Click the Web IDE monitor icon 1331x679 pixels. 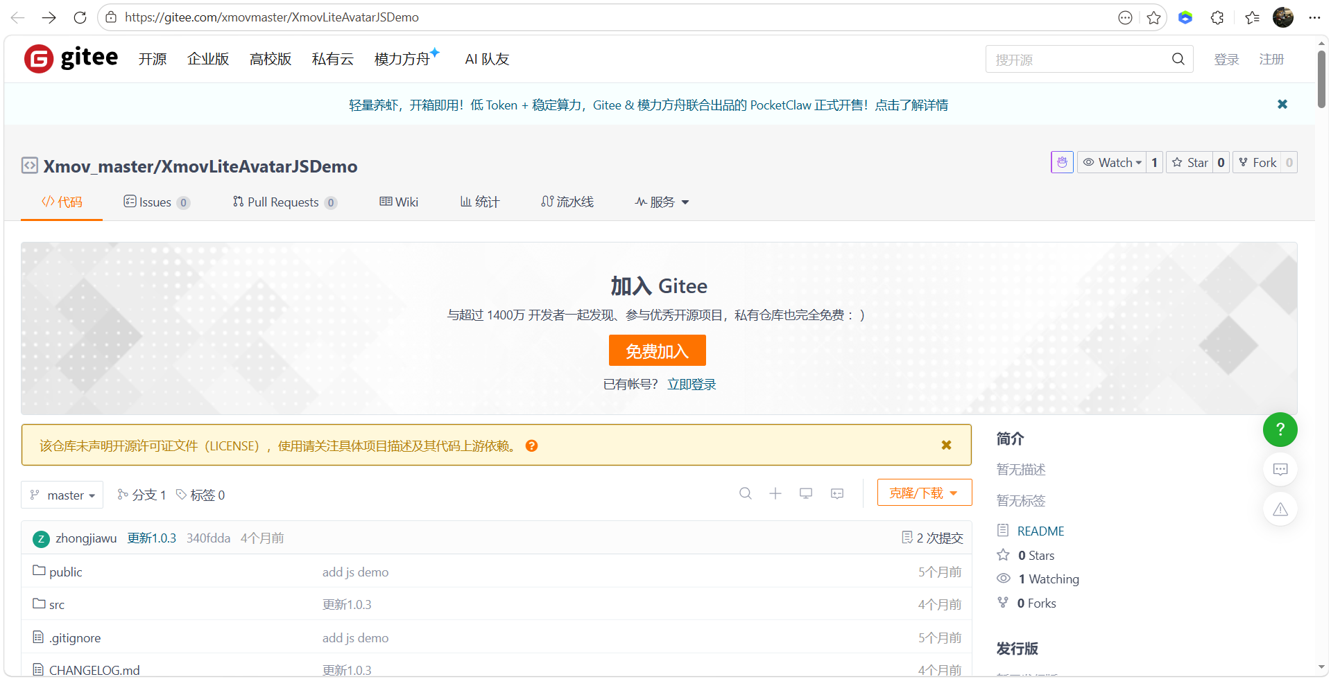pos(806,493)
